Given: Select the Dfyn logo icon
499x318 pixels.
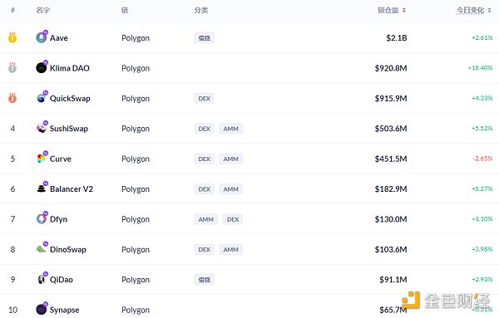Looking at the screenshot, I should [x=42, y=218].
